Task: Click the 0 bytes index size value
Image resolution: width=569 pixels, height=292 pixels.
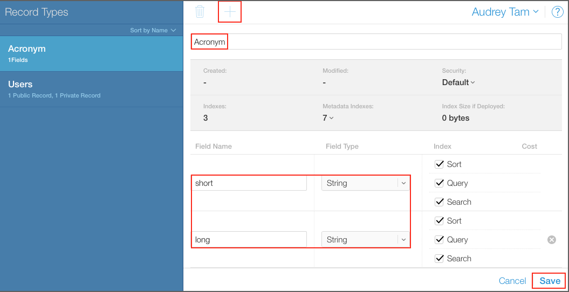Action: (455, 118)
